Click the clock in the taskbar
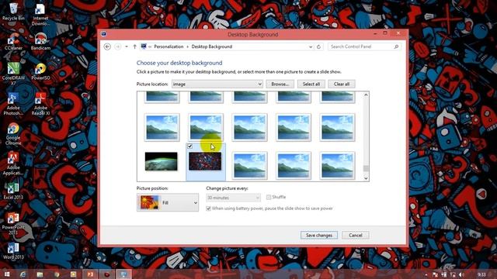 481,274
